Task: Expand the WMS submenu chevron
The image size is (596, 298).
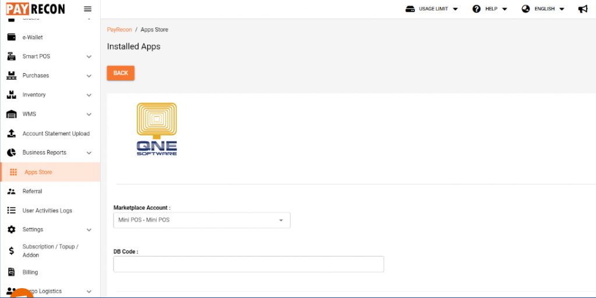Action: tap(89, 114)
